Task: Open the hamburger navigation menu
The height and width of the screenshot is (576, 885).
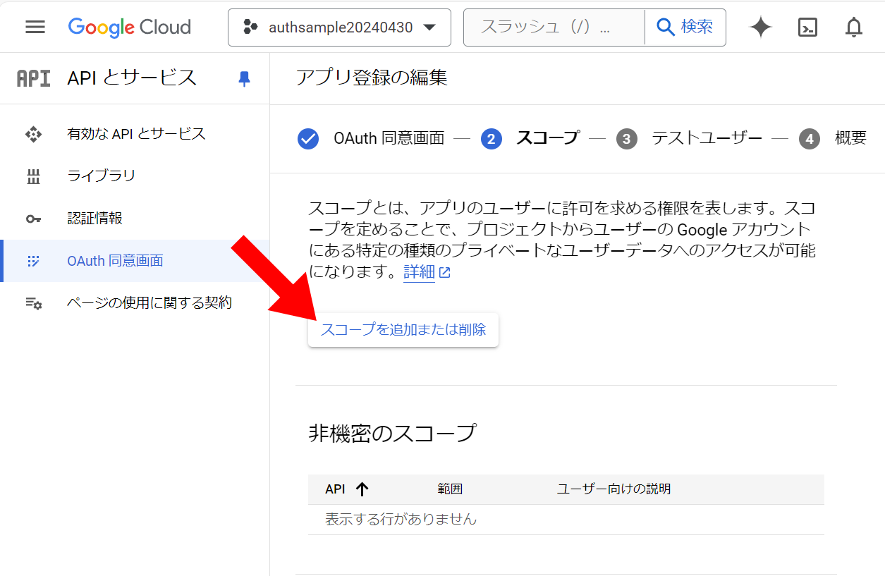Action: pyautogui.click(x=35, y=27)
